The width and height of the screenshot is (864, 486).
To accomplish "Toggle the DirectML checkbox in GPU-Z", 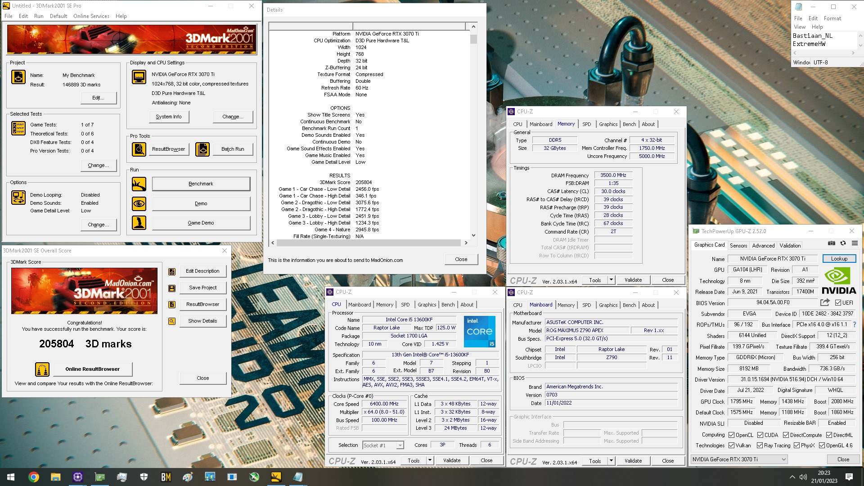I will (x=829, y=435).
